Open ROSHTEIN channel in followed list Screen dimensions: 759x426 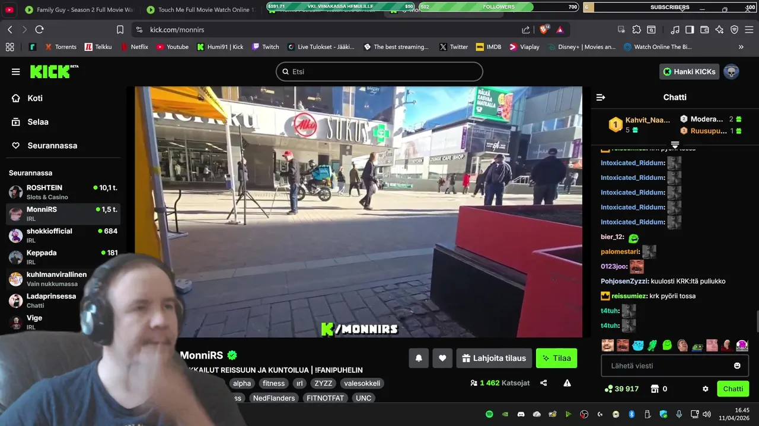click(x=63, y=192)
